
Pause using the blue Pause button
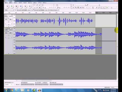(x=21, y=6)
